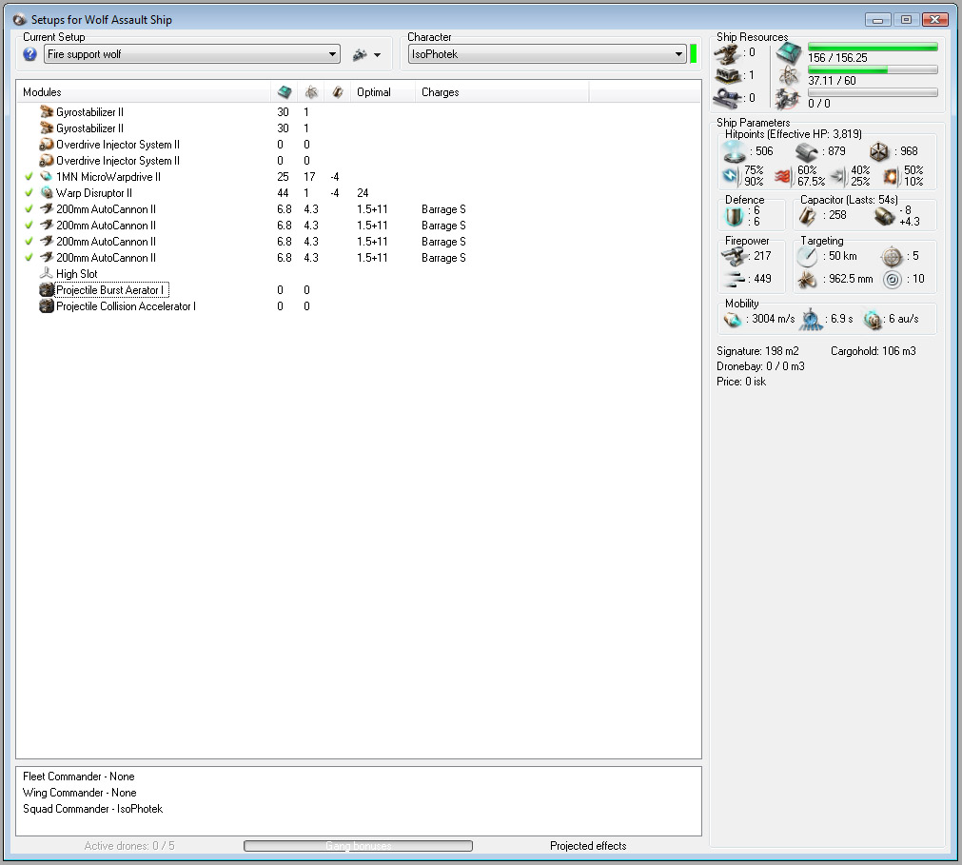Select Projectile Collision Accelerator I rig

pos(359,305)
